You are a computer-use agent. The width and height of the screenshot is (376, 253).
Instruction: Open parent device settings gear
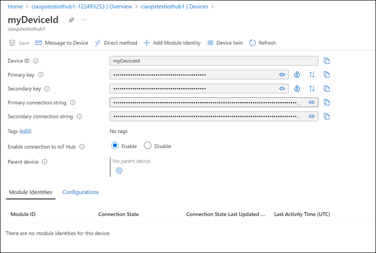click(x=119, y=171)
